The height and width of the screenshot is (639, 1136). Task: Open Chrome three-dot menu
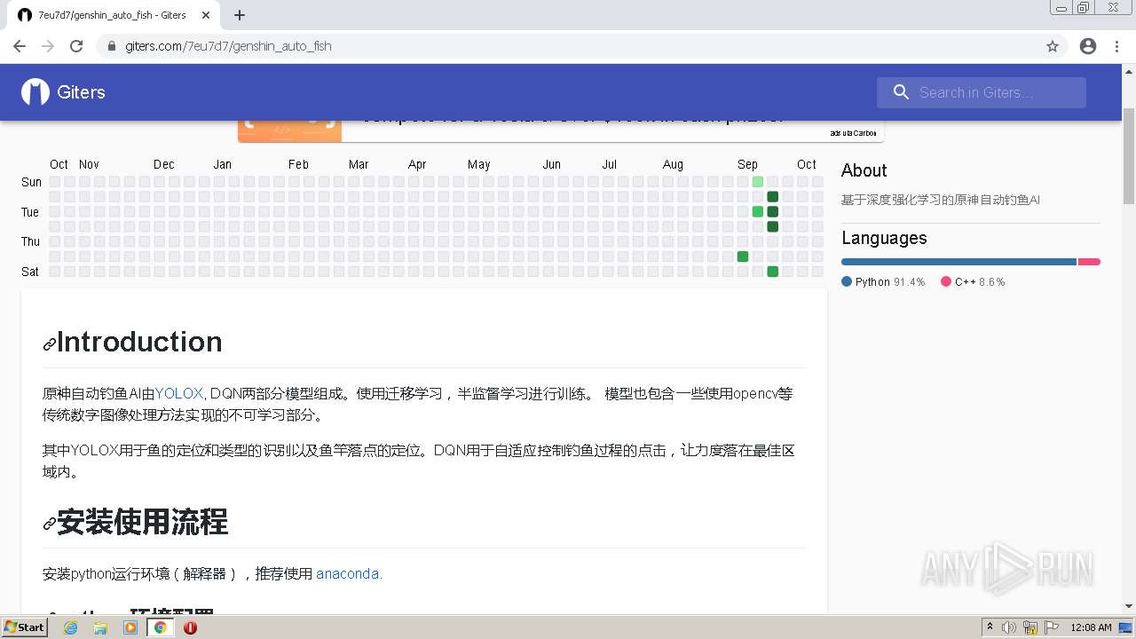[x=1116, y=46]
